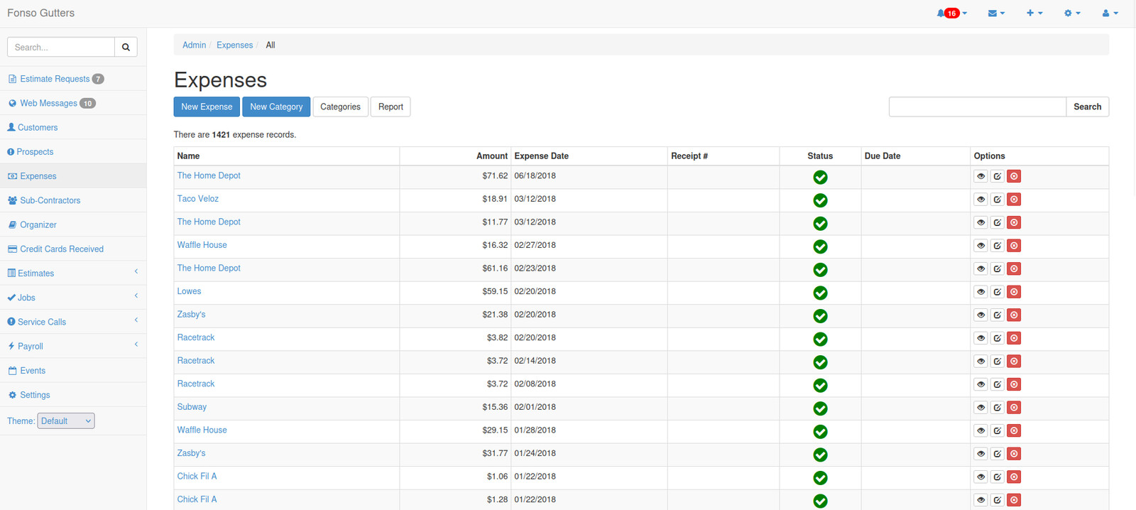This screenshot has width=1136, height=510.
Task: Open the Taco Veloz expense link
Action: (x=197, y=199)
